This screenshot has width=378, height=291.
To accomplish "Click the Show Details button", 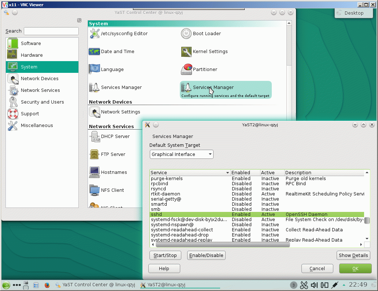I will [x=353, y=255].
